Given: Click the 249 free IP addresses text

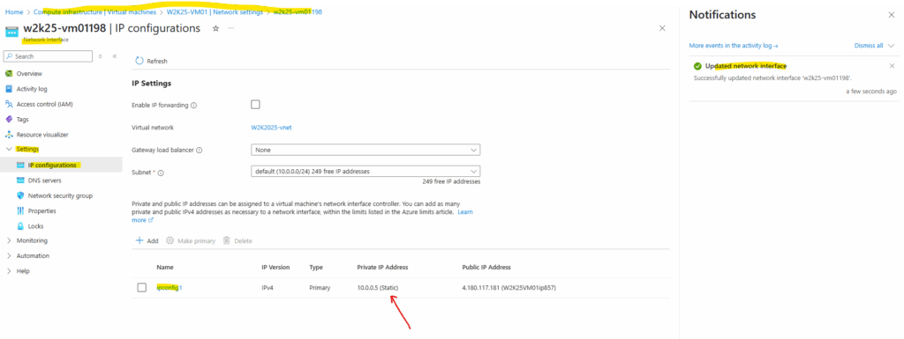Looking at the screenshot, I should point(451,181).
